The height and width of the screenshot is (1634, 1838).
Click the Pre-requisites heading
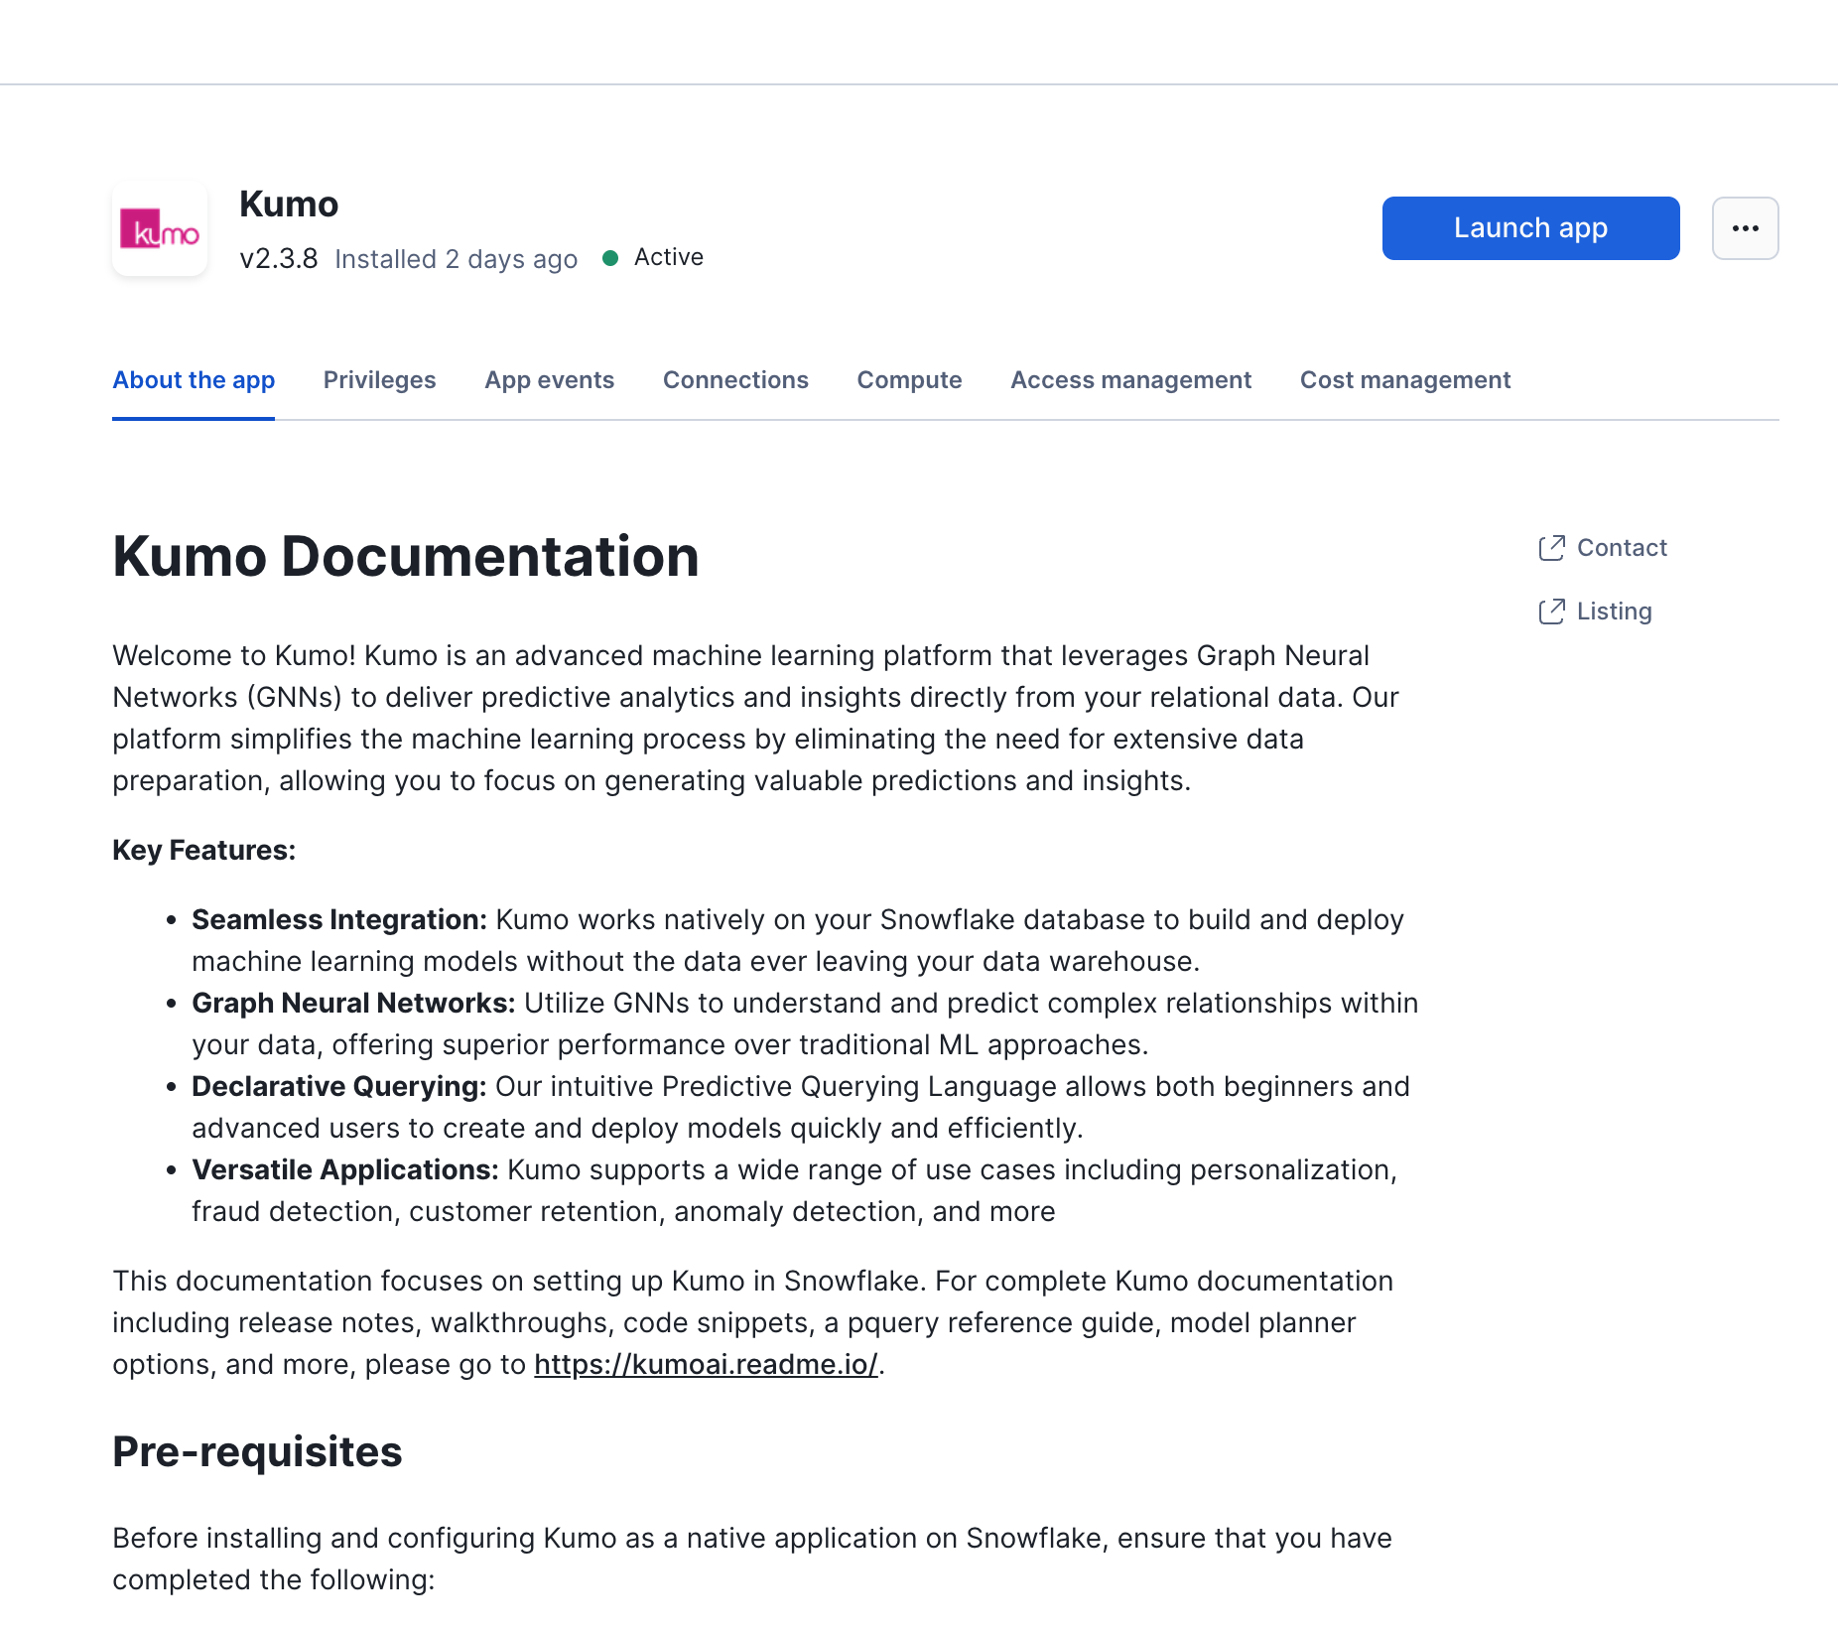pyautogui.click(x=257, y=1452)
